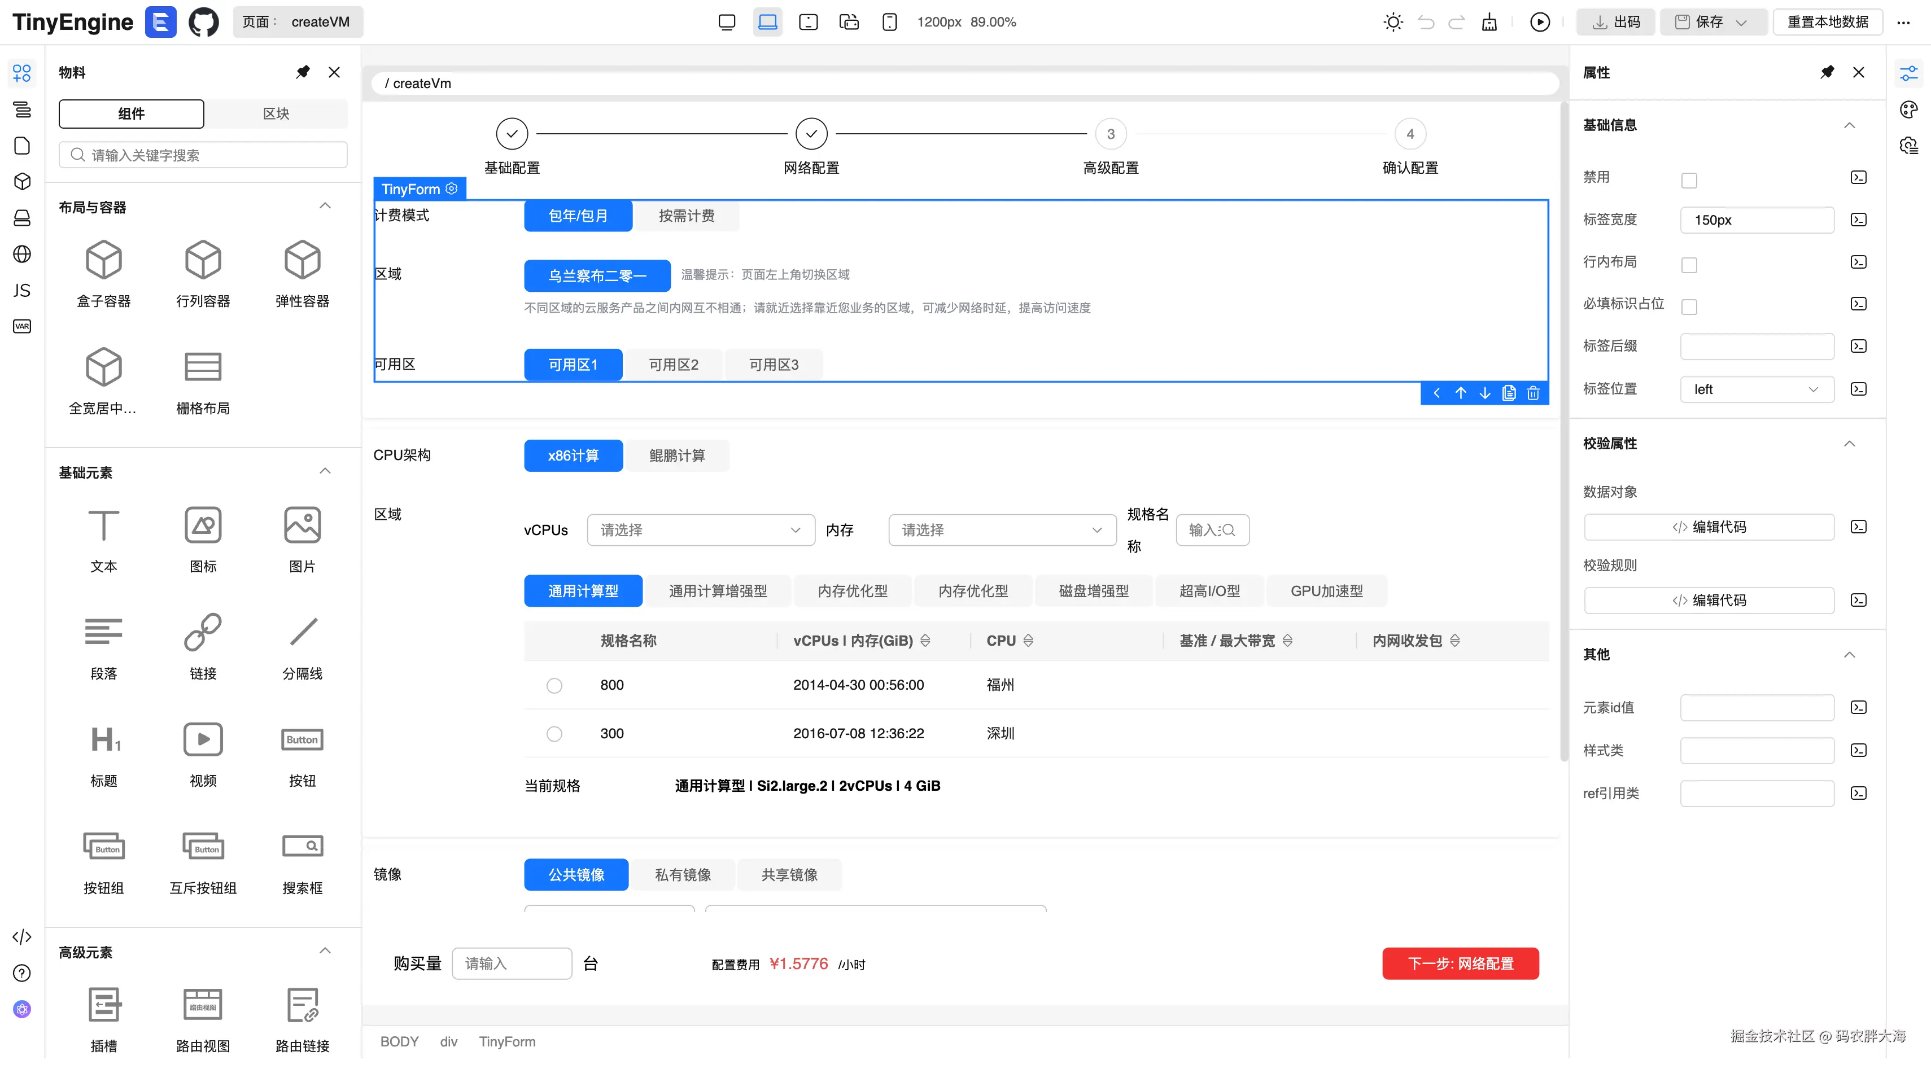Click the clear canvas broom icon
The image size is (1931, 1069).
[1489, 21]
